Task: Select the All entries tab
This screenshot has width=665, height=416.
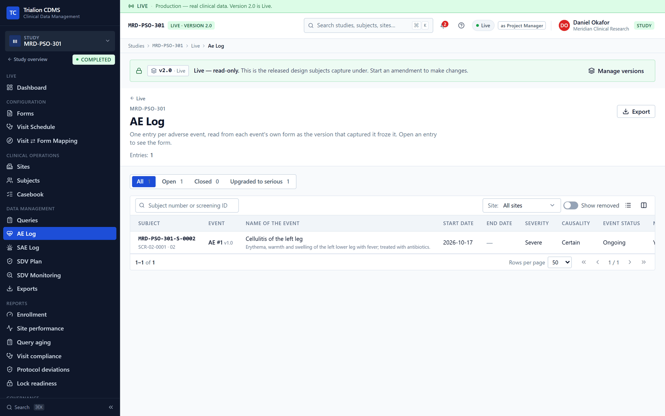Action: coord(143,182)
